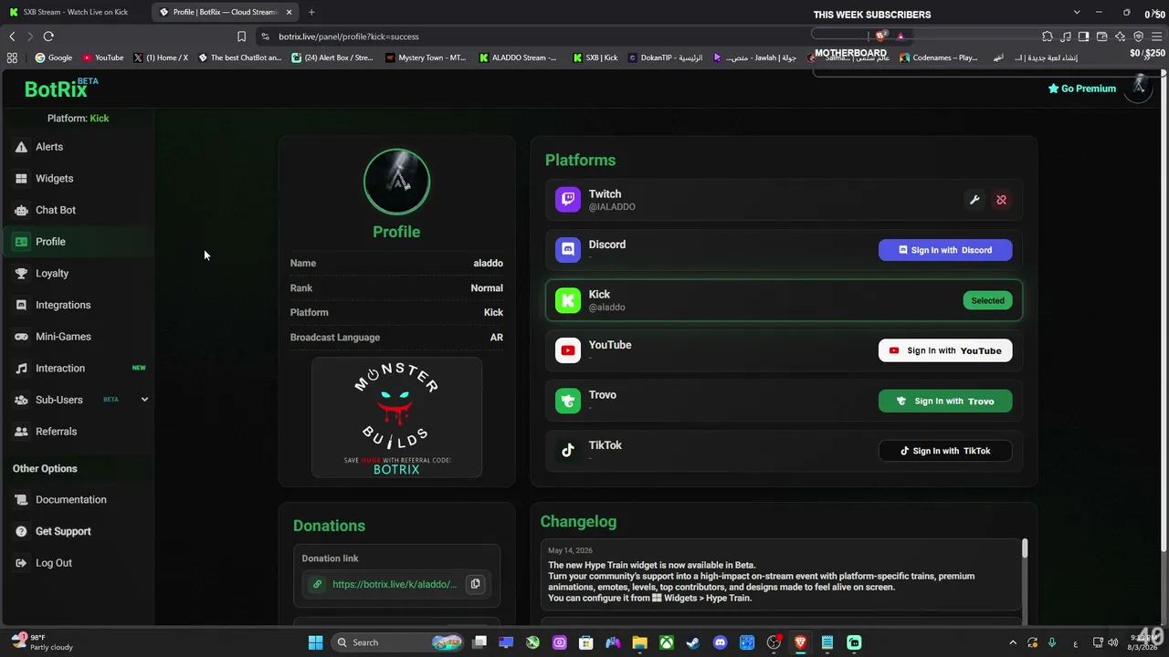The height and width of the screenshot is (657, 1169).
Task: Reload the current page
Action: (x=48, y=36)
